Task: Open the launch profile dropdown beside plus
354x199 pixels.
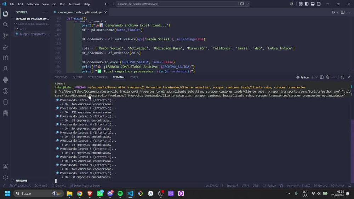Action: pos(316,77)
